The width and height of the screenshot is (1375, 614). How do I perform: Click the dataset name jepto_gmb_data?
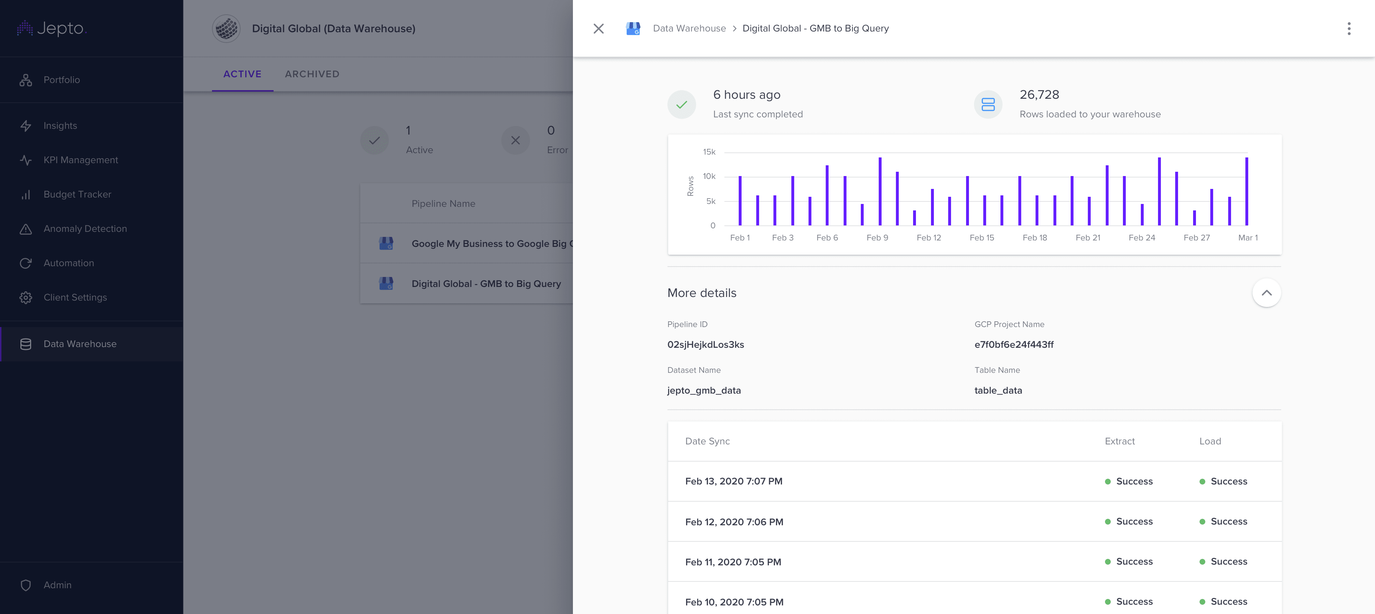704,390
